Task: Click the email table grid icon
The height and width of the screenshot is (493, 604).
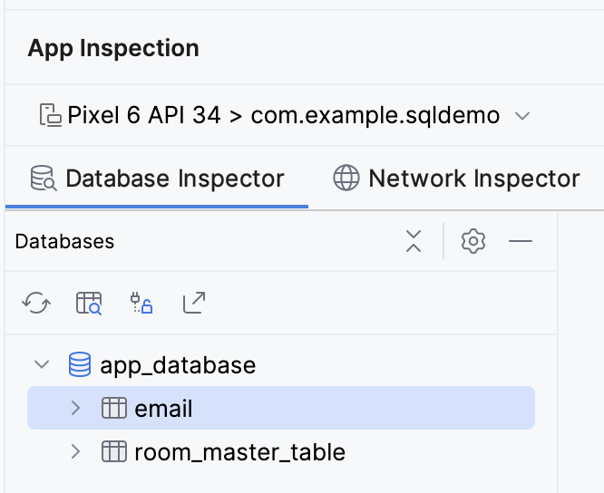Action: coord(113,409)
